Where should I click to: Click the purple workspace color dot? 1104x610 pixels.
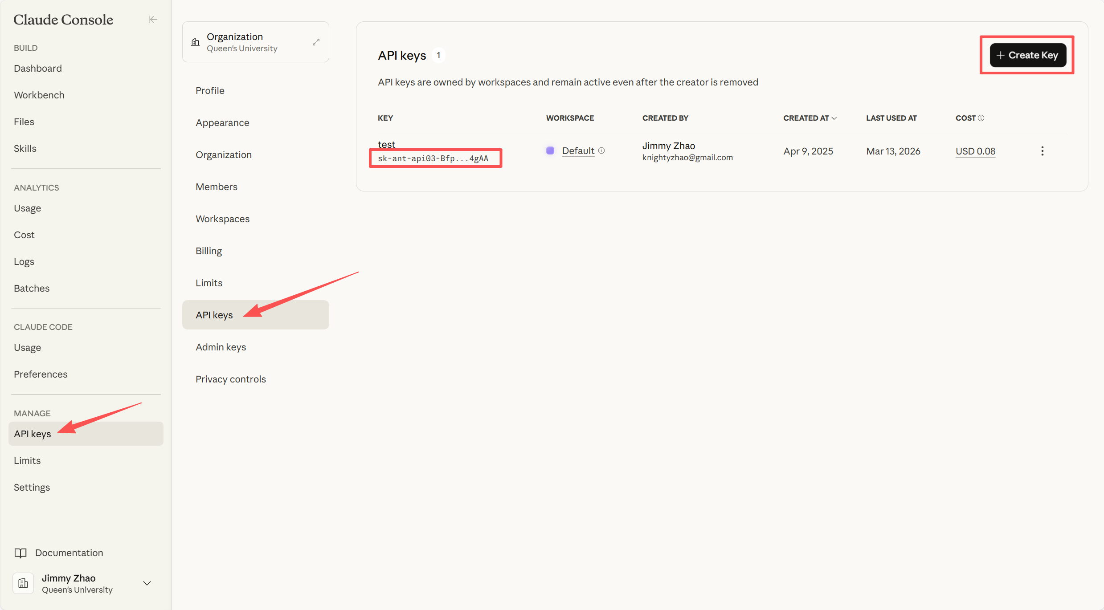550,150
